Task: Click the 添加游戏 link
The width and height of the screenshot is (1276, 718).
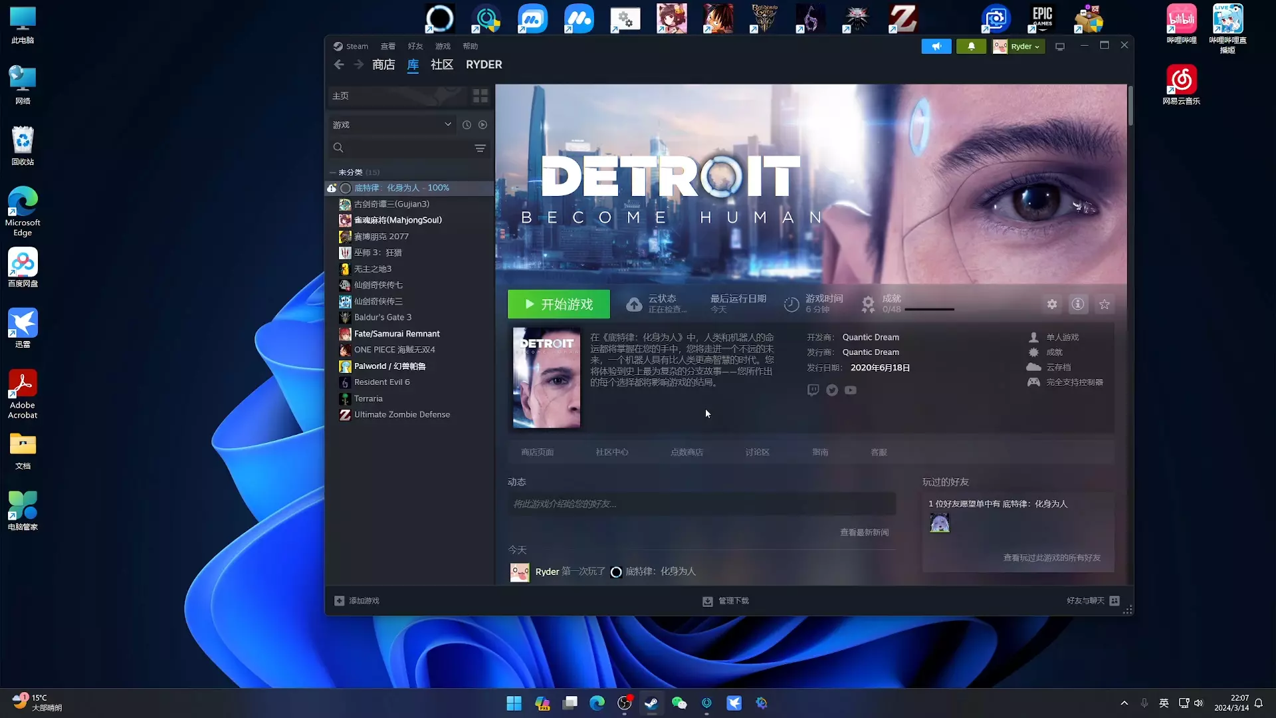Action: click(x=364, y=600)
